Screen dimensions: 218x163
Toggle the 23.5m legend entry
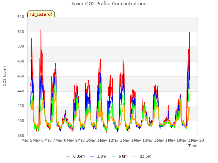point(142,156)
